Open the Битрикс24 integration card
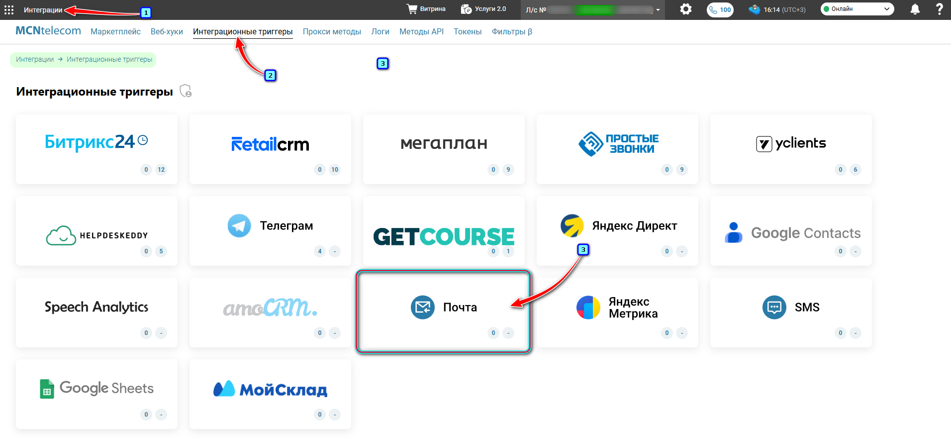Viewport: 951px width, 438px height. [x=96, y=149]
